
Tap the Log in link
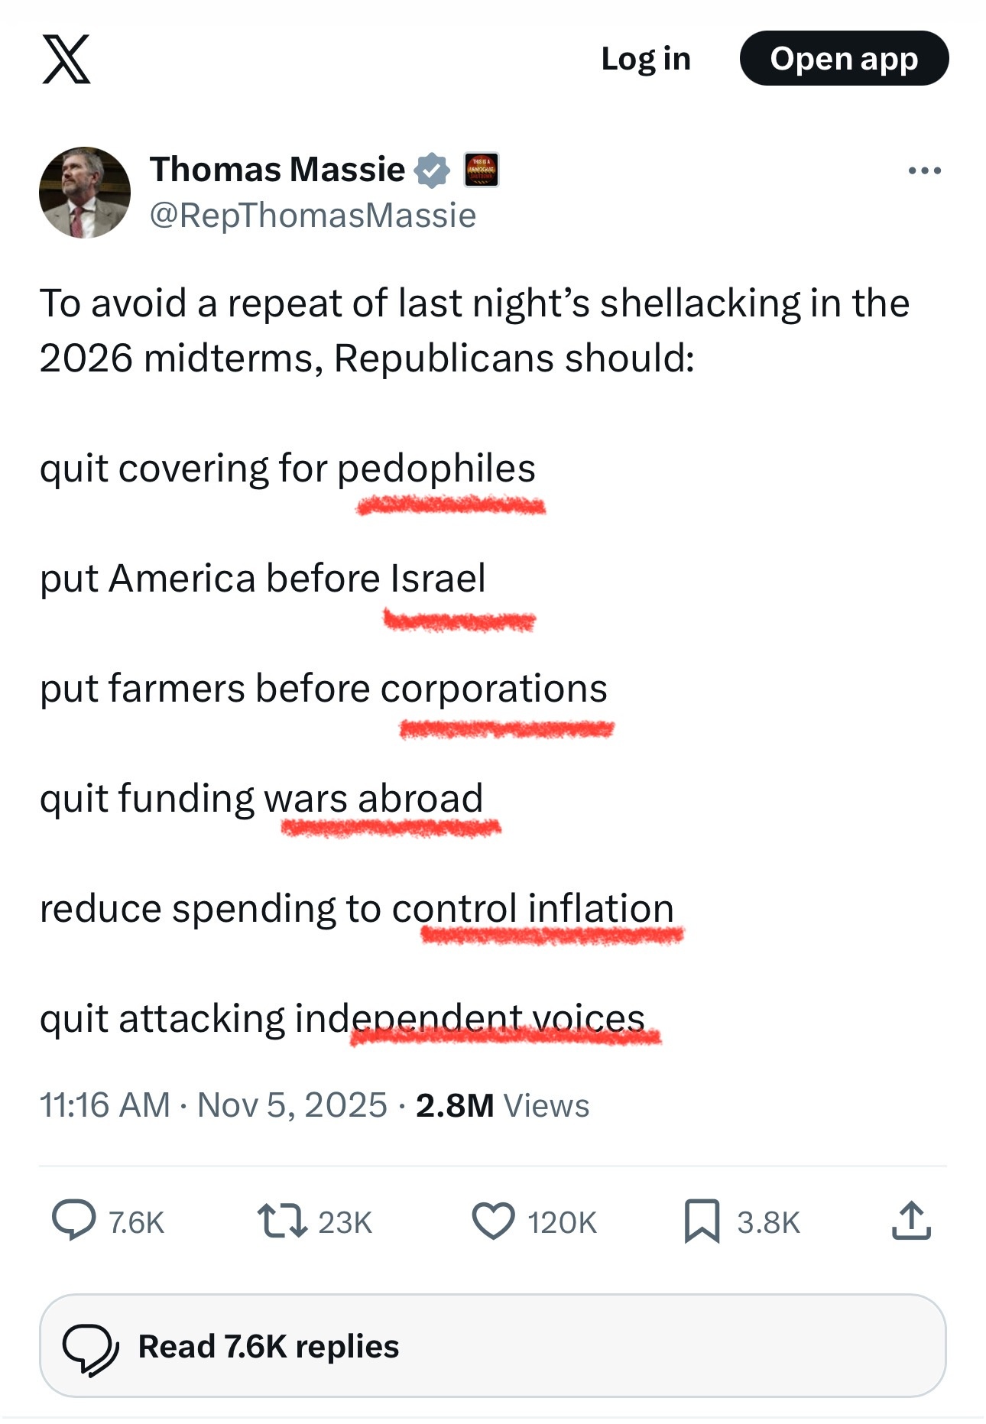click(x=646, y=59)
